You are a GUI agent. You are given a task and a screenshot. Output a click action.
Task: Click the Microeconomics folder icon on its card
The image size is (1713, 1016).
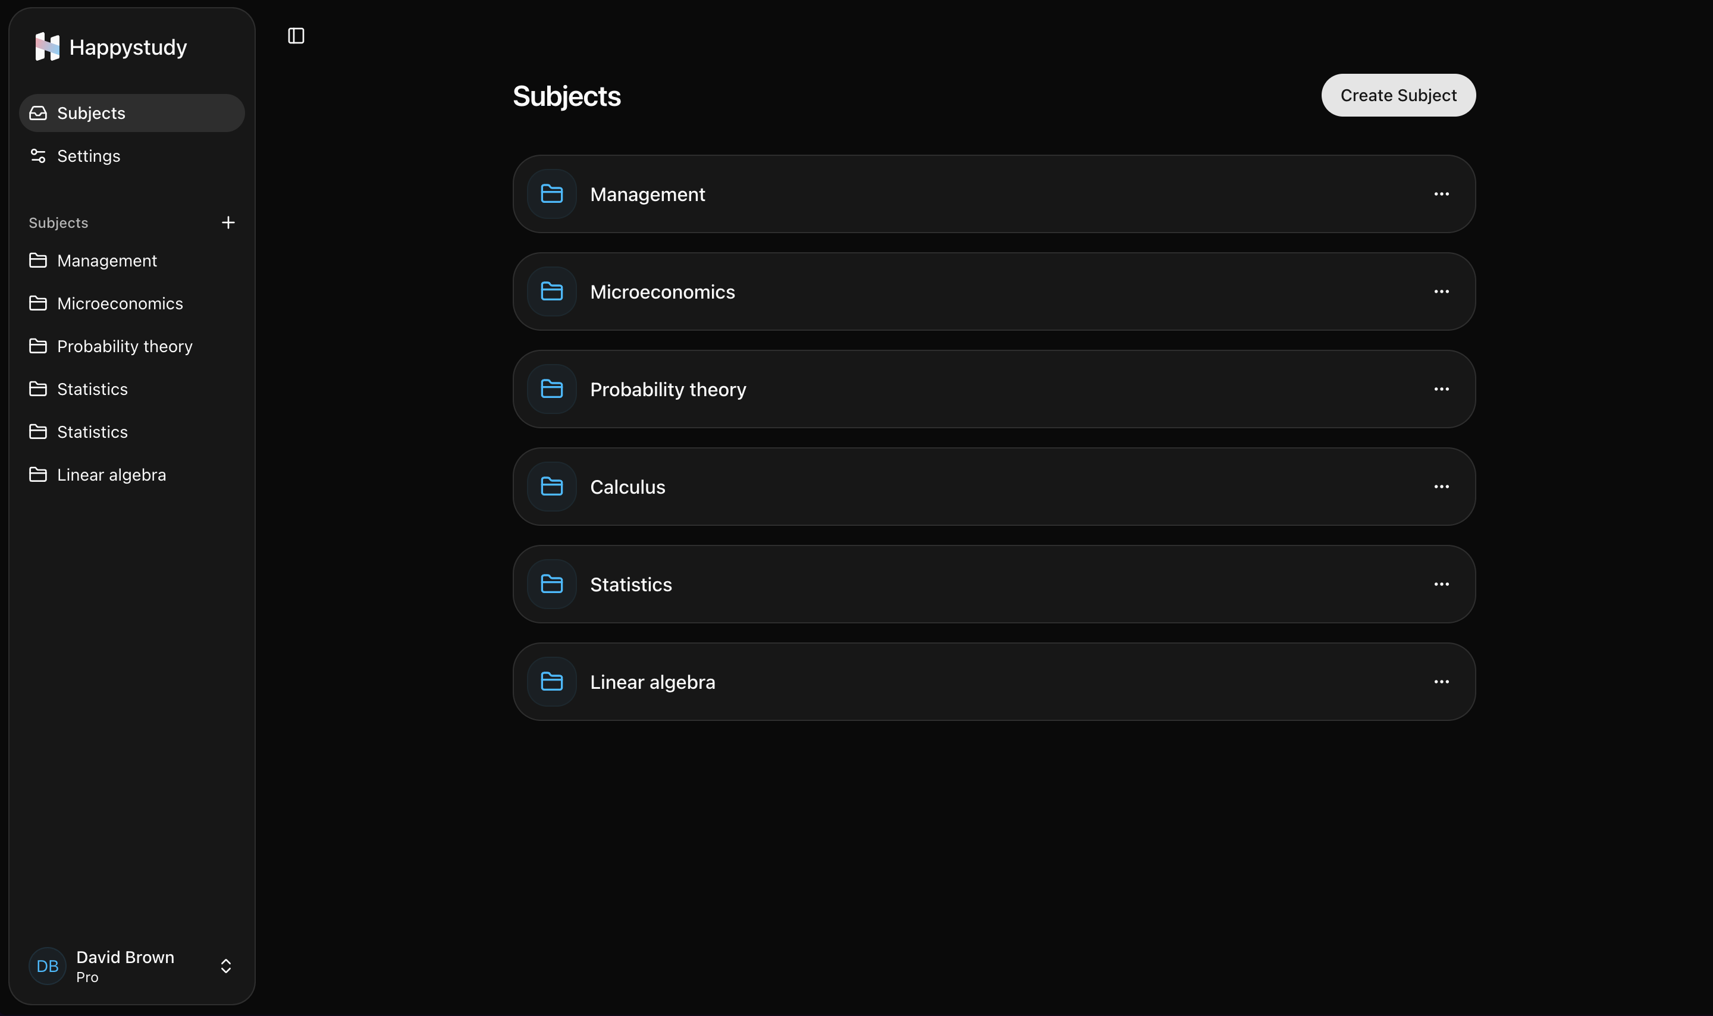tap(551, 291)
